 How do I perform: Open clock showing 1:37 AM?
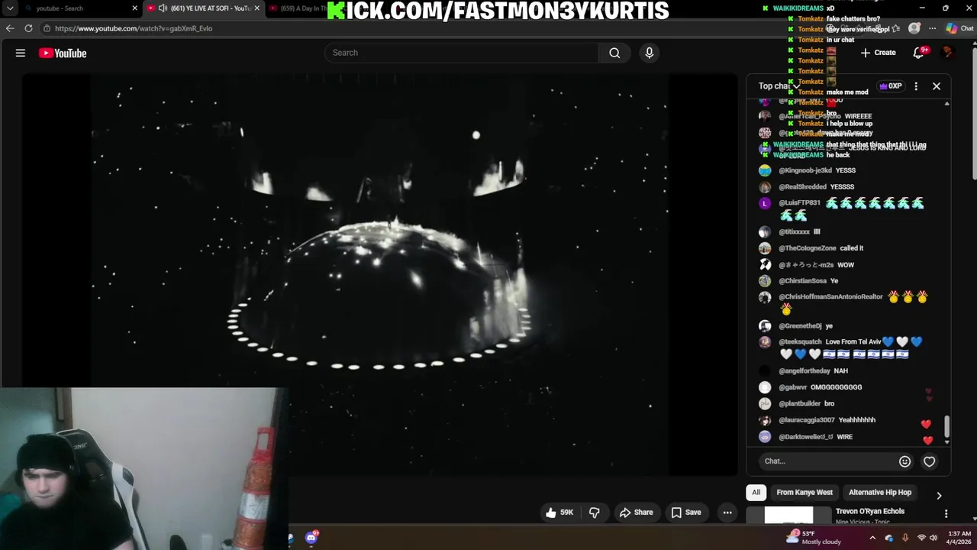click(x=959, y=538)
